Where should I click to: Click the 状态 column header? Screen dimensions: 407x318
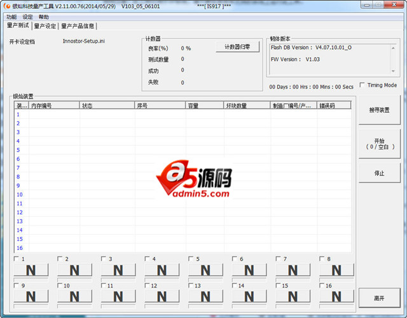pyautogui.click(x=107, y=106)
